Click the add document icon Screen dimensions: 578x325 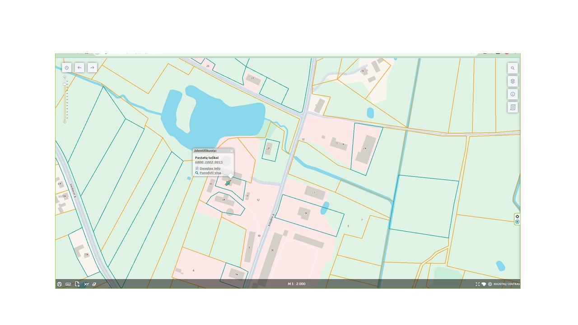(77, 284)
